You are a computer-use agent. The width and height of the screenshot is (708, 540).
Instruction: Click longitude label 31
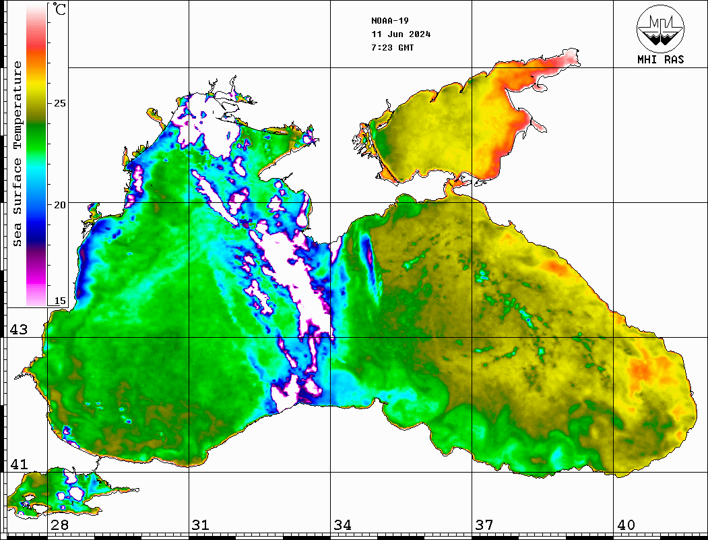pyautogui.click(x=201, y=525)
